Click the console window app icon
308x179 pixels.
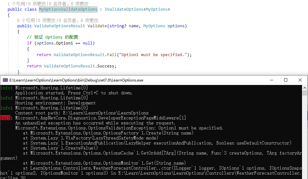pos(5,80)
